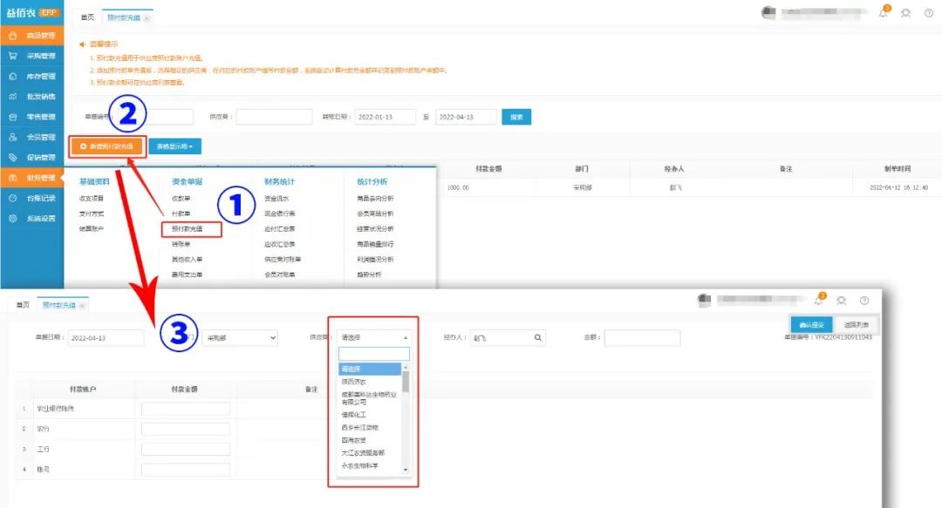Expand the 表格显示项 dropdown button
Screen dimensions: 942x508
click(174, 146)
